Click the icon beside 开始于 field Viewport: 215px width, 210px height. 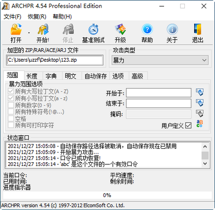pos(199,92)
